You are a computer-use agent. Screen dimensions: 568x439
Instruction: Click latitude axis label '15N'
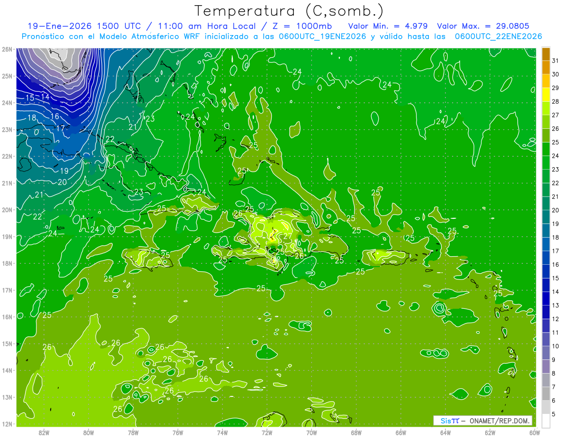click(7, 343)
